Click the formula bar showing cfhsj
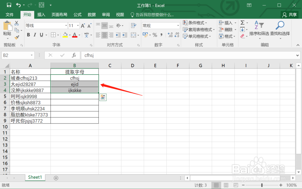The height and width of the screenshot is (189, 302). tap(188, 56)
